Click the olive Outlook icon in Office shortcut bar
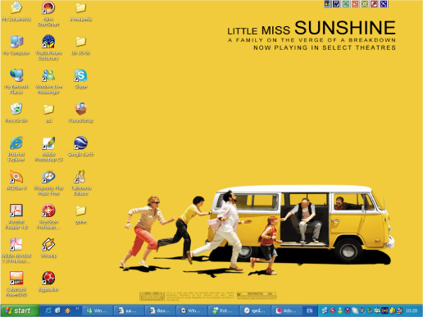This screenshot has height=317, width=423. 365,4
